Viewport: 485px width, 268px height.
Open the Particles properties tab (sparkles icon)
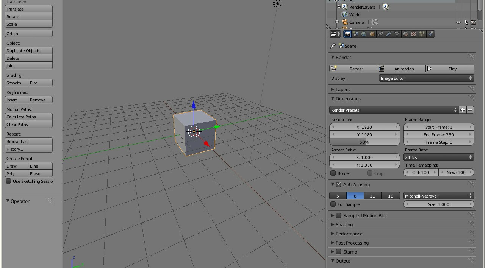point(422,34)
